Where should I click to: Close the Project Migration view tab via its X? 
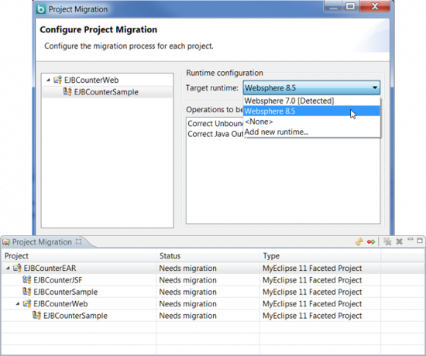[x=78, y=241]
